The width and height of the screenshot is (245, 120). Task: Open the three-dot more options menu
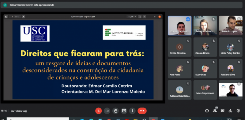tap(132, 111)
